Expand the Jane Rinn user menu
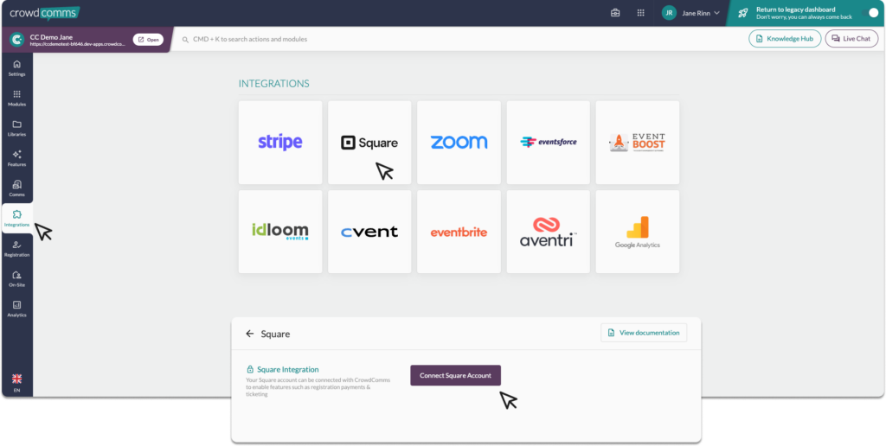The height and width of the screenshot is (446, 886). [x=691, y=13]
